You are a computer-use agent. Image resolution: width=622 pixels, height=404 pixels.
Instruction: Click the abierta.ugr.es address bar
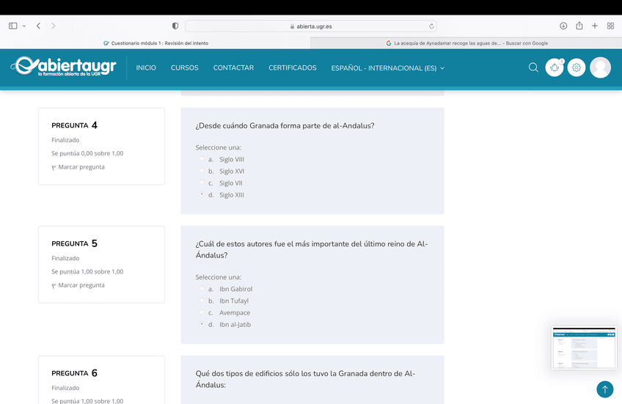[311, 26]
